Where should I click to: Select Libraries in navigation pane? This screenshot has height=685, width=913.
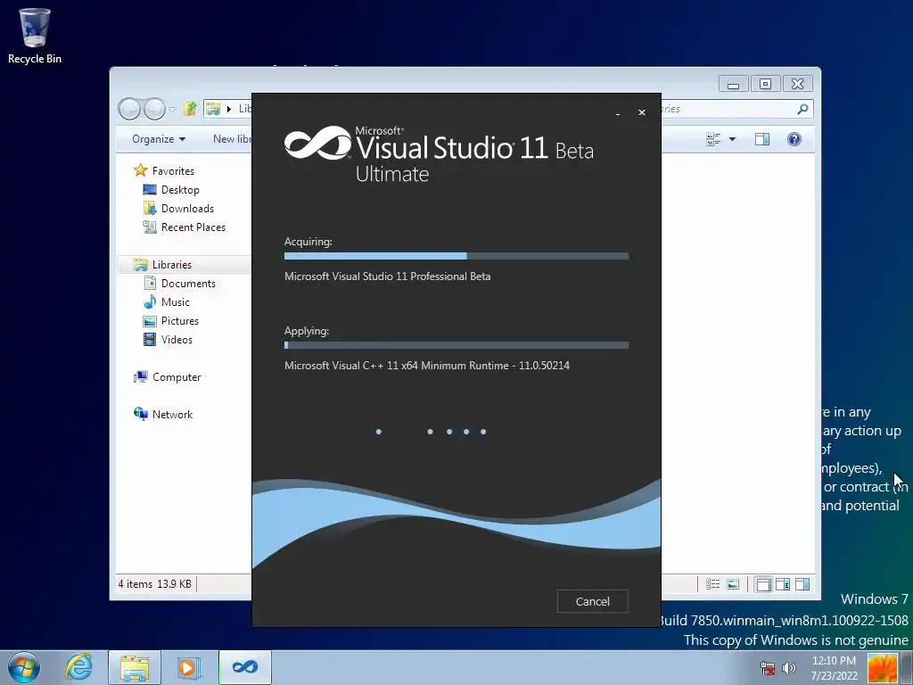[172, 264]
